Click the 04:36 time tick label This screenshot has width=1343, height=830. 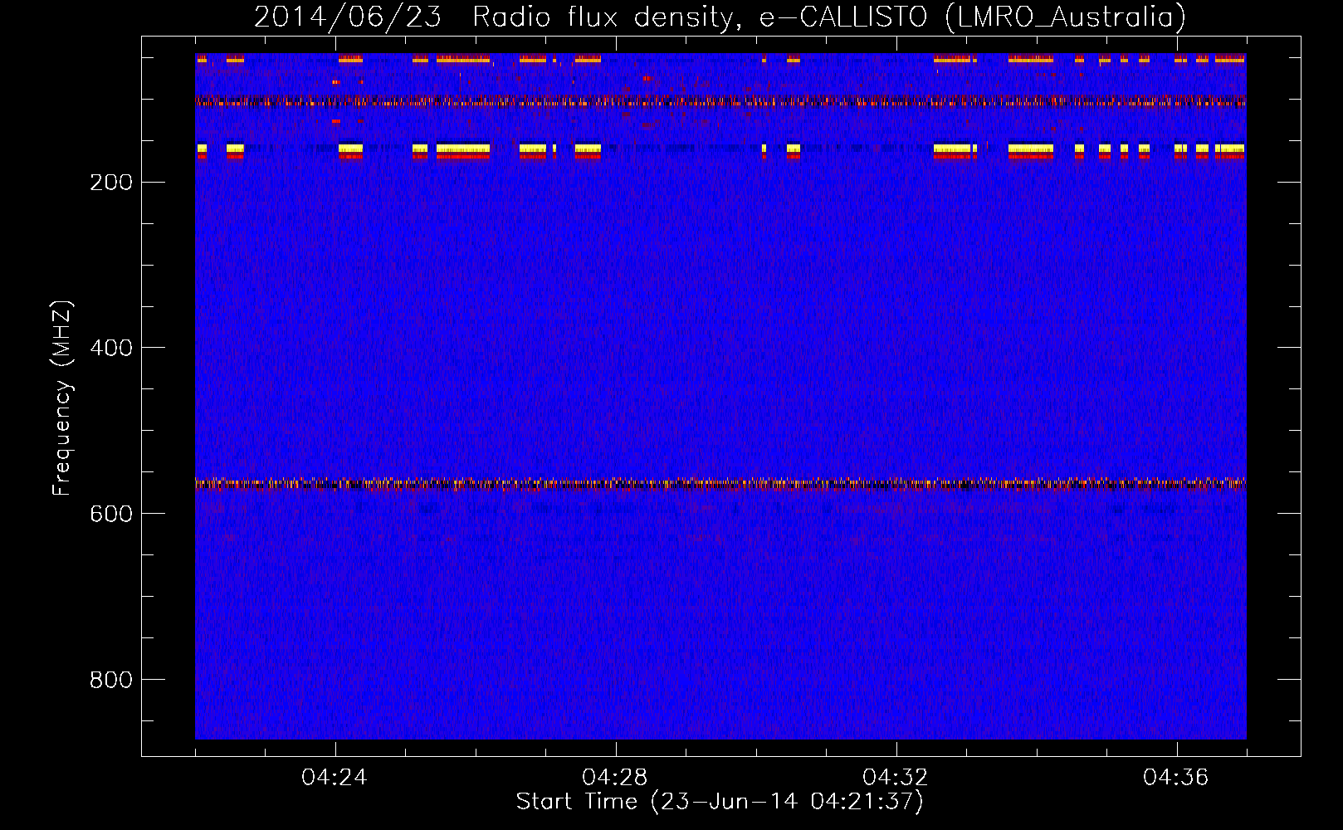[1176, 778]
